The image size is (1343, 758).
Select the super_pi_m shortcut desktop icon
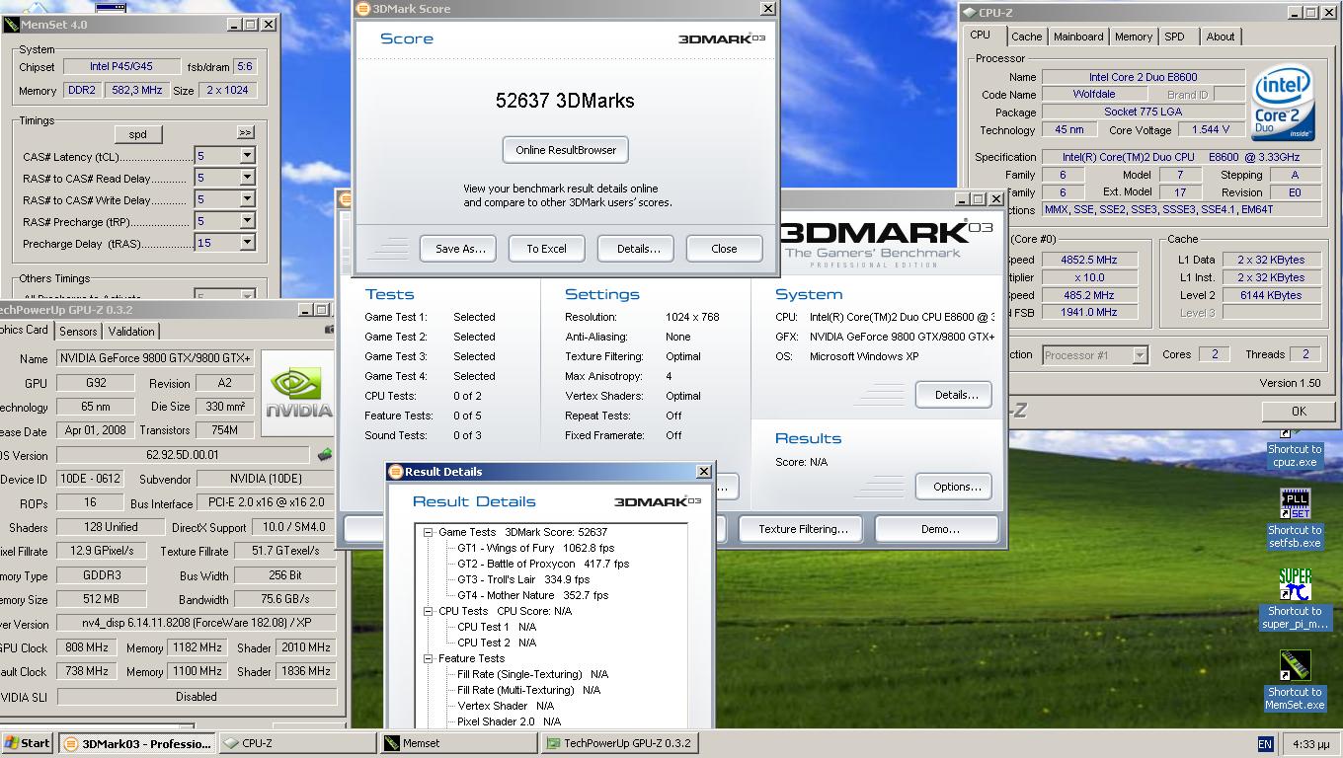point(1295,599)
